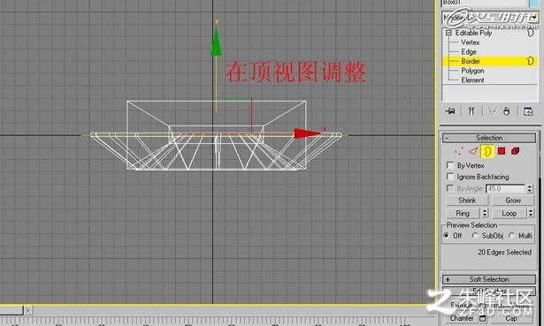Collapse the Selection rollout

click(489, 138)
